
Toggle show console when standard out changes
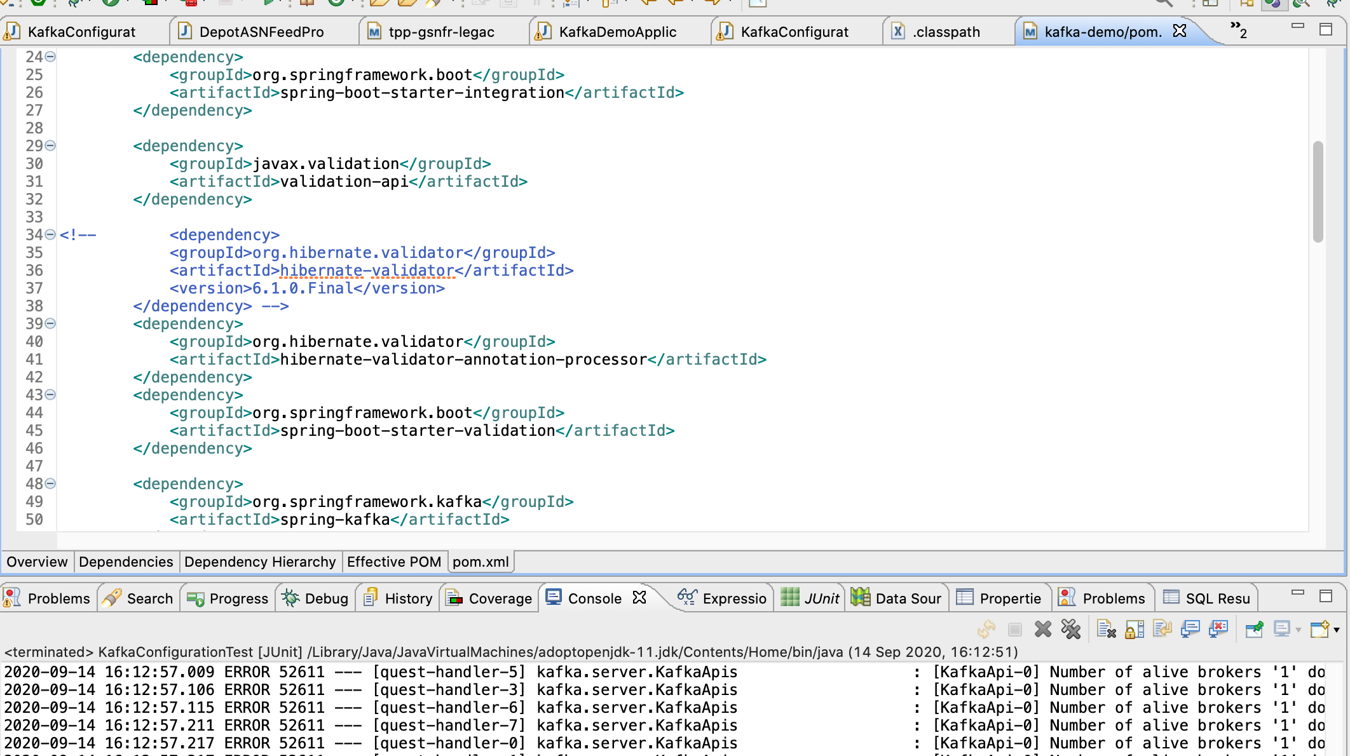pos(1190,630)
